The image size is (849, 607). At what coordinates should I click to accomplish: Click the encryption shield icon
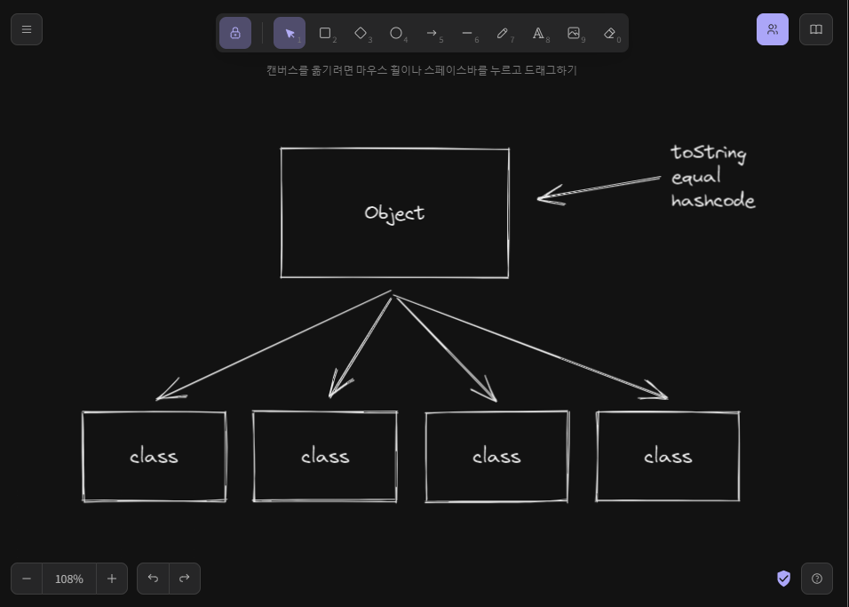pos(783,579)
